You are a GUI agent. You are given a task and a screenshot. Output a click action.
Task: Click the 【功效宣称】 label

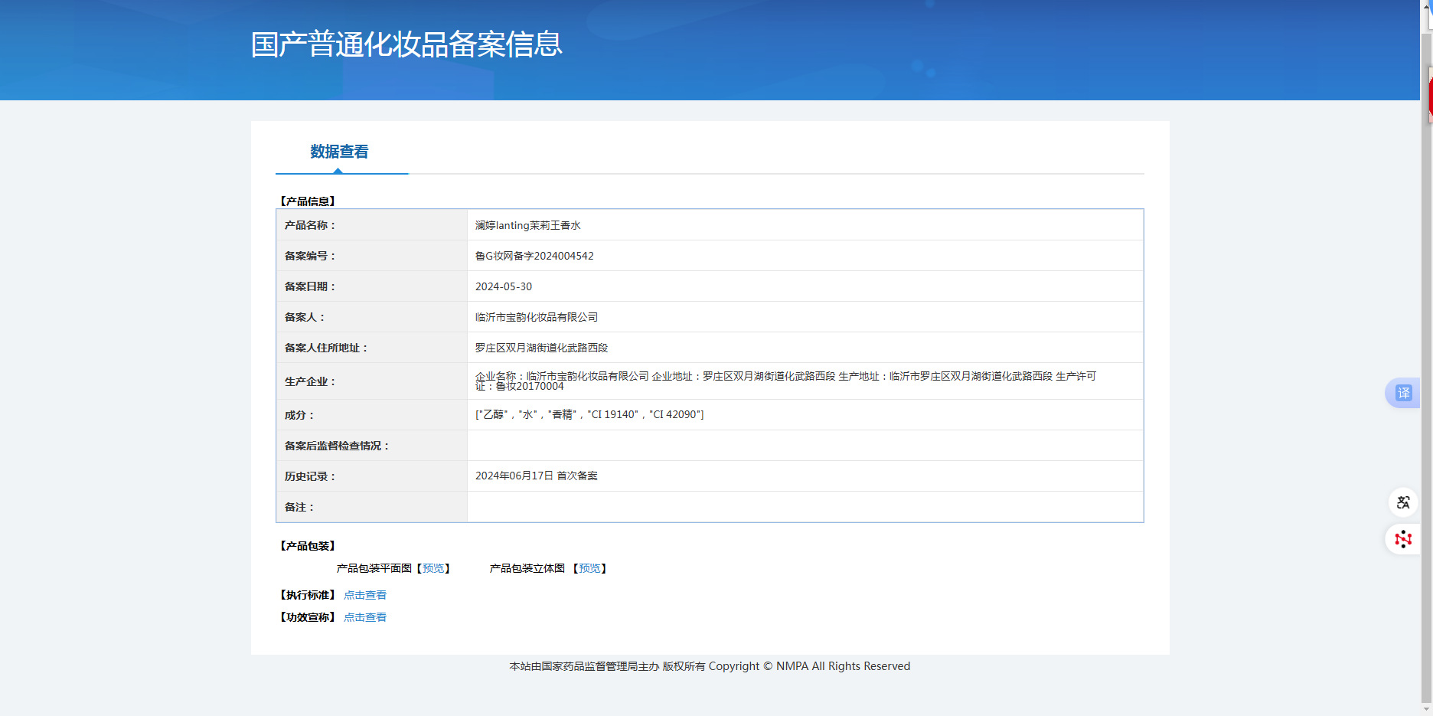coord(308,617)
